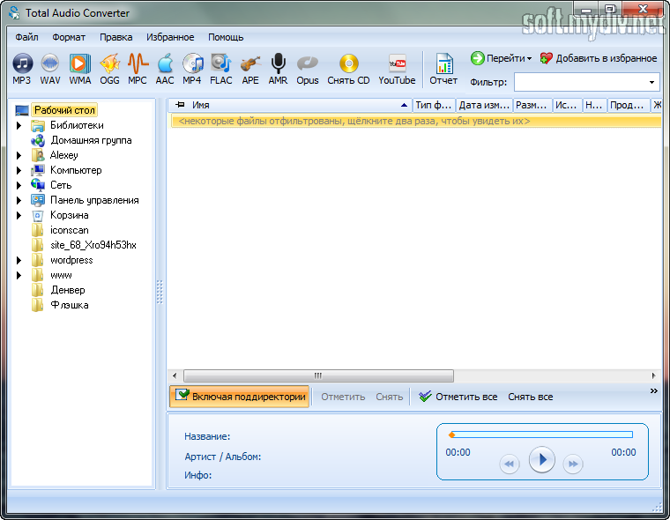Open the Избранное menu

tap(170, 37)
